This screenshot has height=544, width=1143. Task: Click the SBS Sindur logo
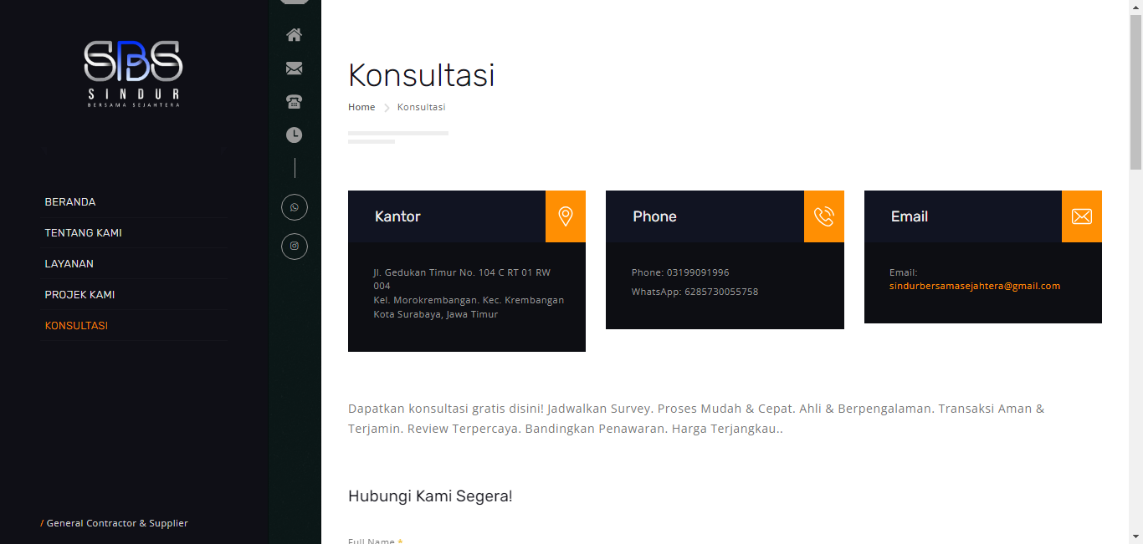pos(134,74)
